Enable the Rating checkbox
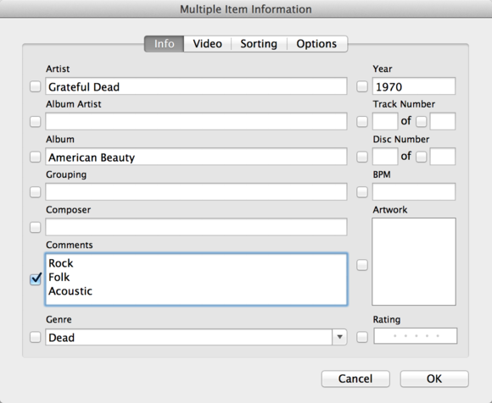Image resolution: width=492 pixels, height=403 pixels. [362, 337]
